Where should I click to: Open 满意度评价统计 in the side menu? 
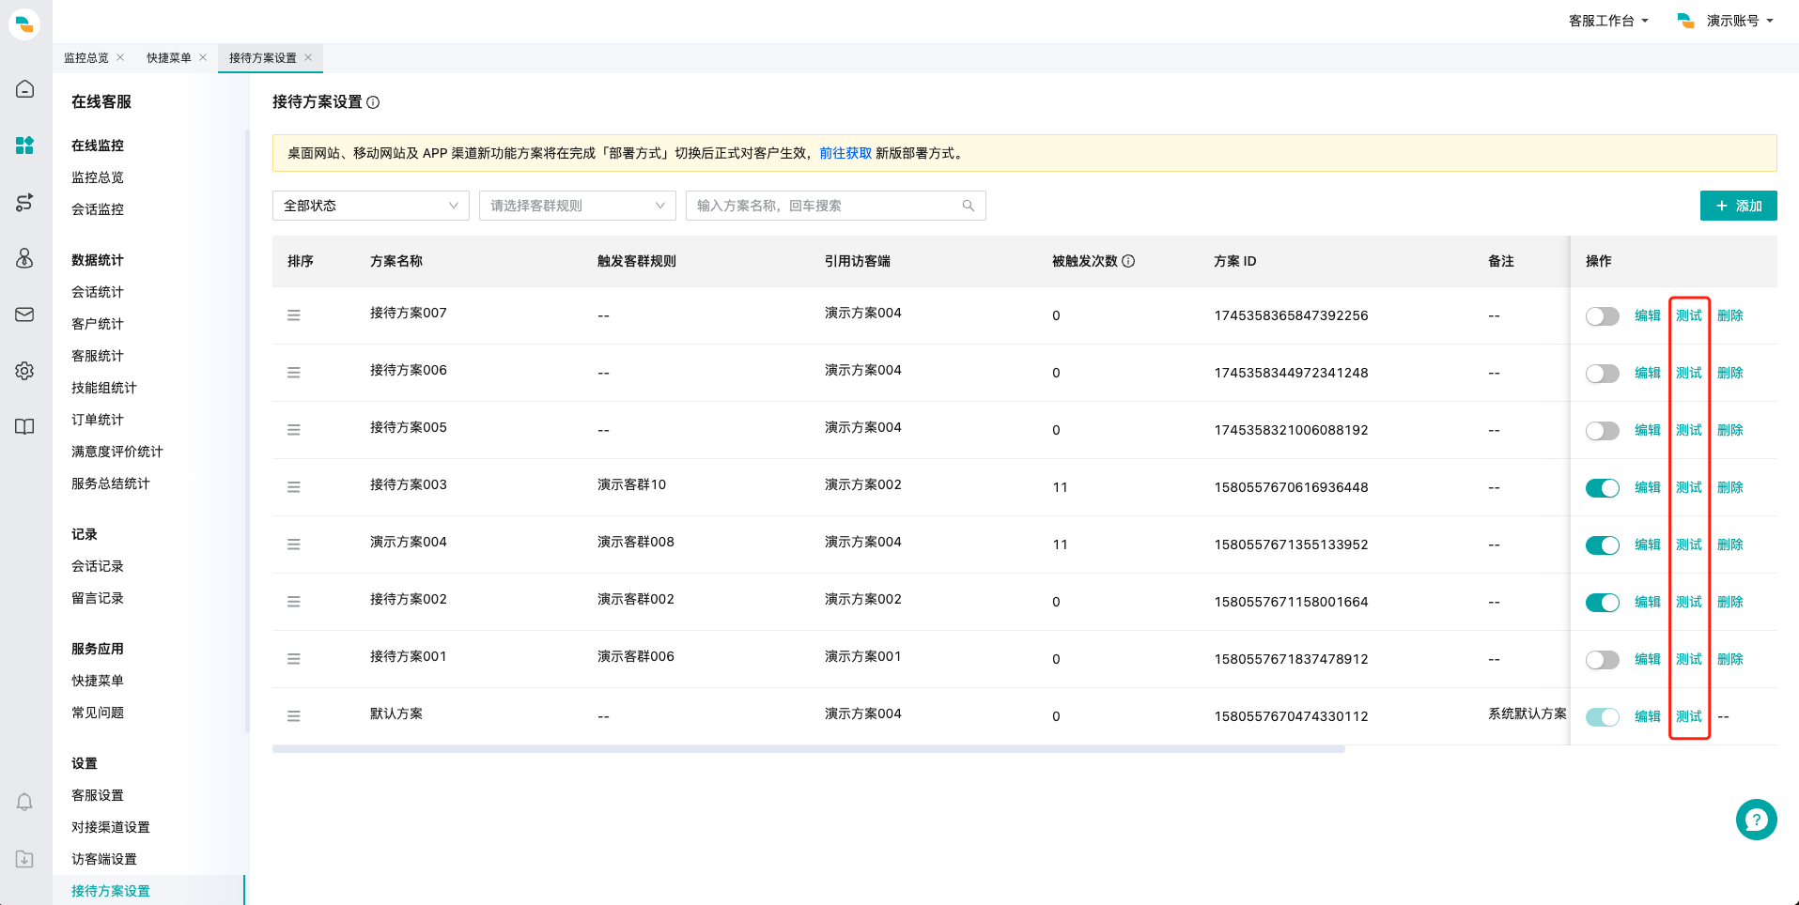pyautogui.click(x=117, y=452)
